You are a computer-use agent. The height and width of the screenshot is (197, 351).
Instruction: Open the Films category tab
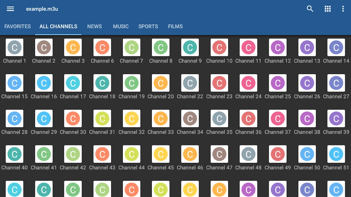point(175,26)
